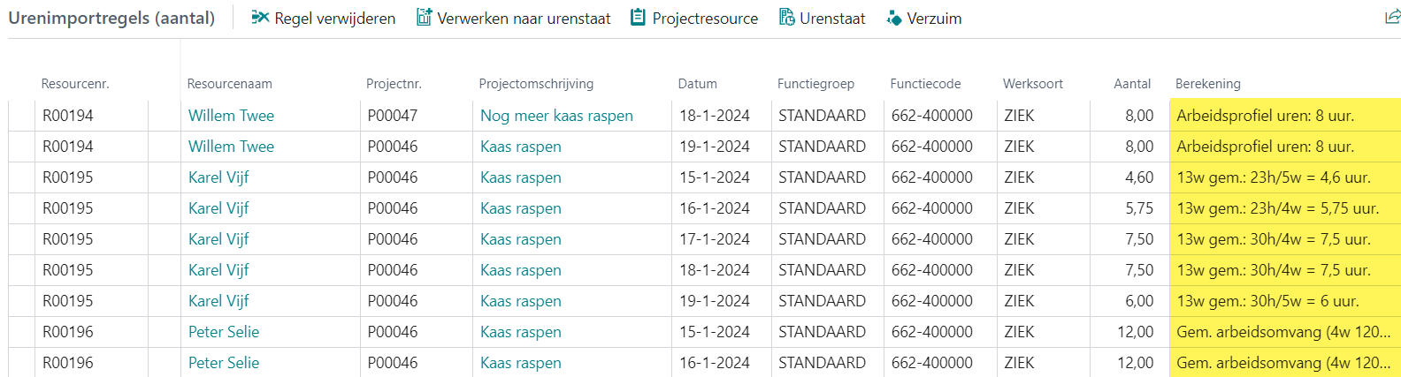Viewport: 1401px width, 377px height.
Task: Sort by the Resourcenr. column header
Action: pos(75,84)
